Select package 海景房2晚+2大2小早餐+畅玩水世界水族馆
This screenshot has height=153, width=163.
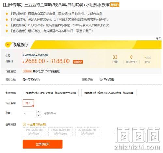coord(51,93)
